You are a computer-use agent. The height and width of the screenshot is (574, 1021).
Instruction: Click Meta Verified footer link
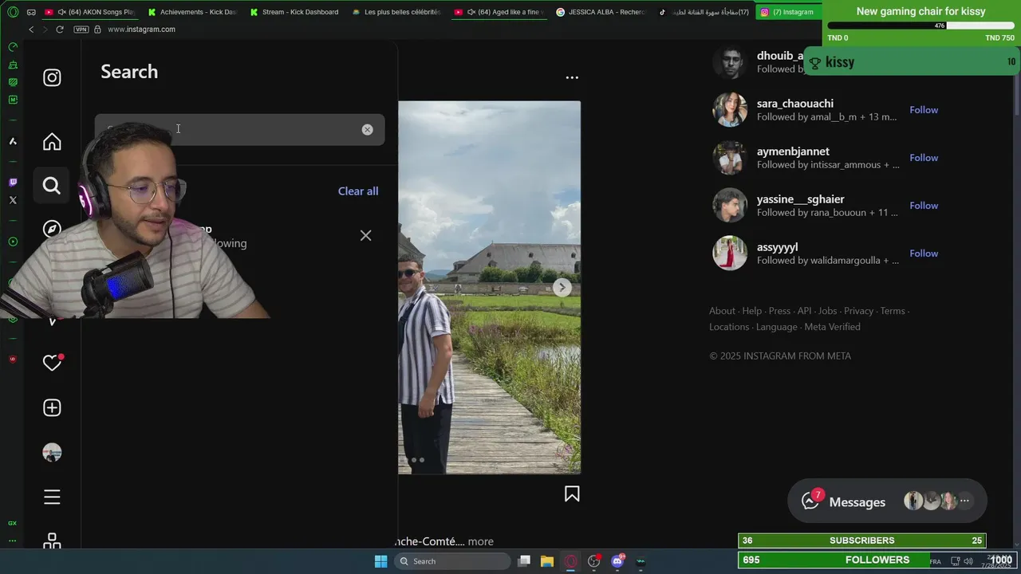tap(832, 327)
